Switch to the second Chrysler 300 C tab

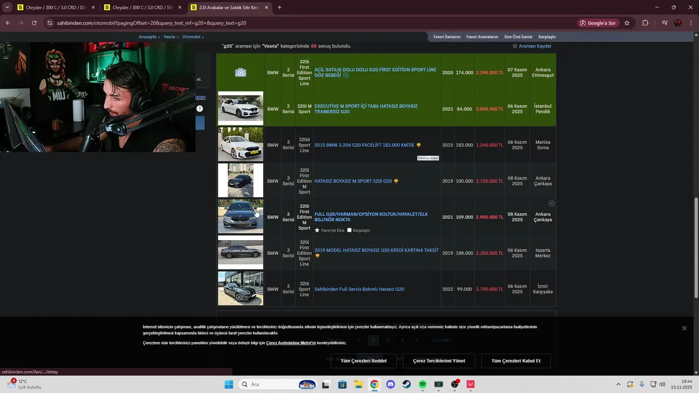tap(143, 8)
